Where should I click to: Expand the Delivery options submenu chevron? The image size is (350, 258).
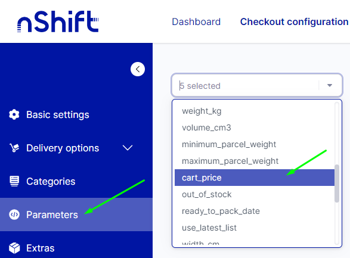(128, 148)
